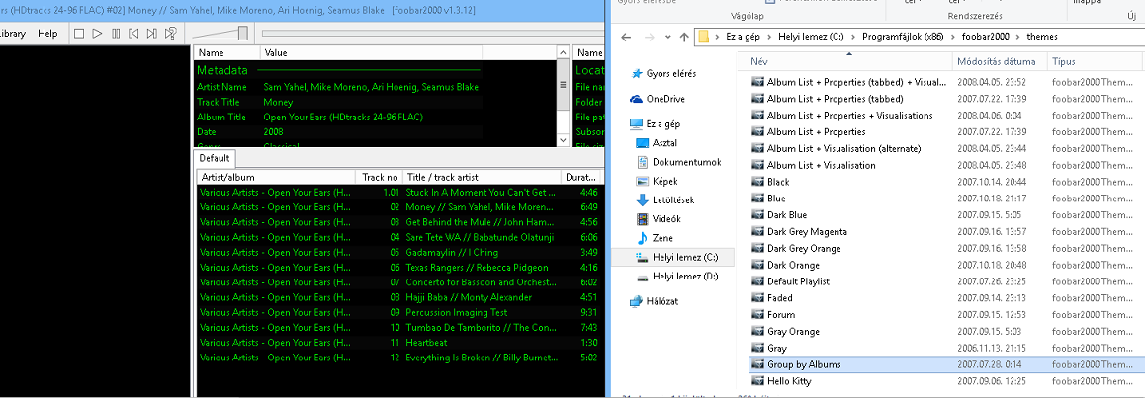Navigate to Ez a gép breadcrumb
1145x398 pixels.
(x=742, y=37)
